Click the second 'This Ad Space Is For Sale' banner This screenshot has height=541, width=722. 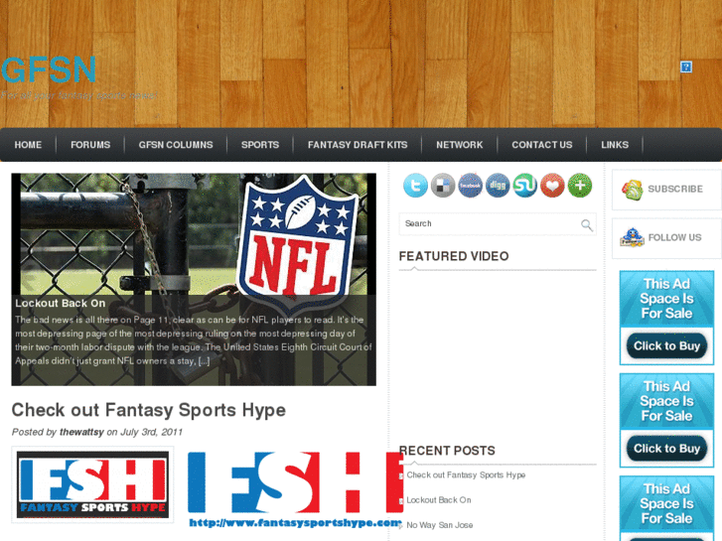[666, 420]
